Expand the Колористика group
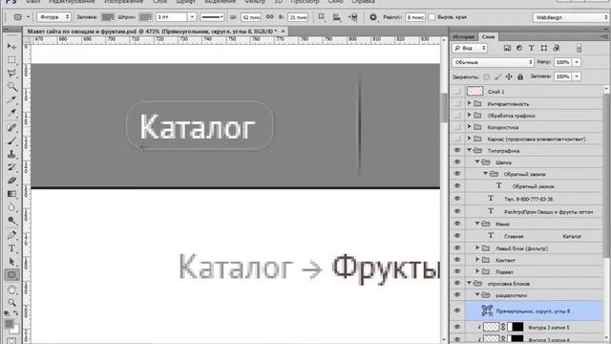Screen dimensions: 611x344 (470, 127)
